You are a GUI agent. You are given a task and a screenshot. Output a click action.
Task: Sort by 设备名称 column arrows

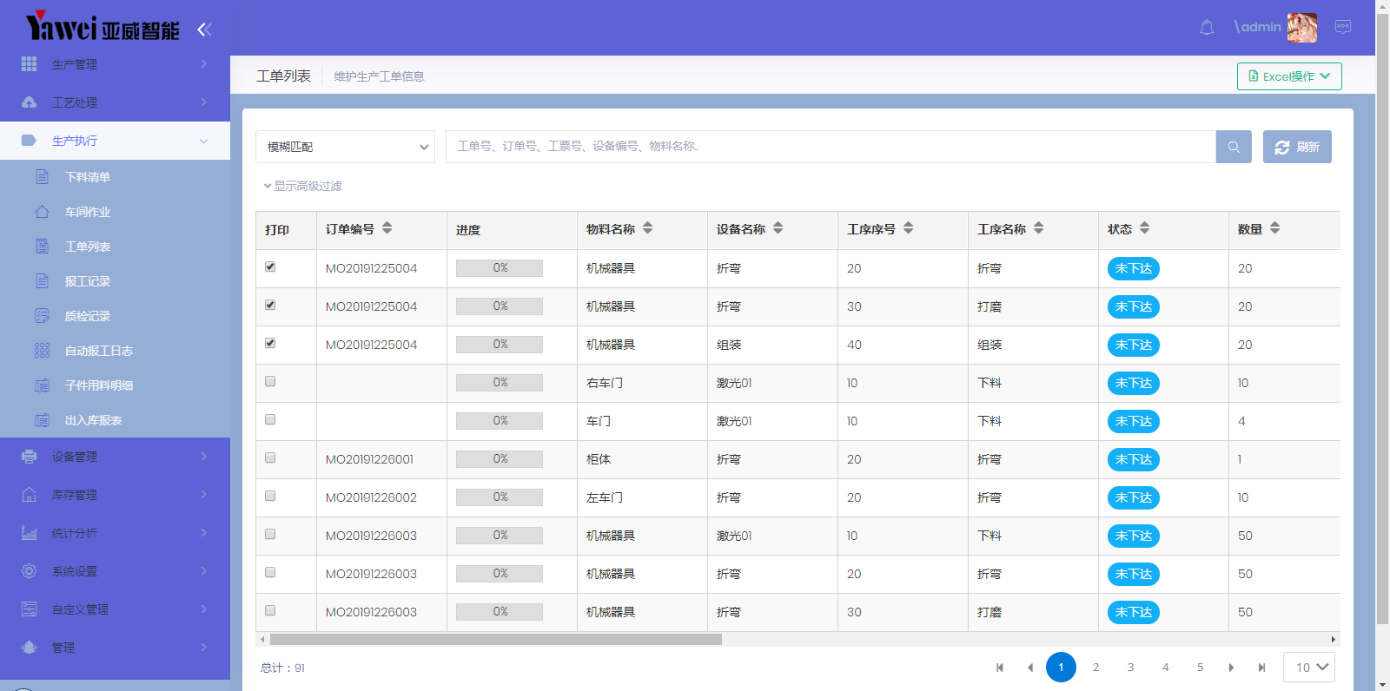click(x=778, y=228)
